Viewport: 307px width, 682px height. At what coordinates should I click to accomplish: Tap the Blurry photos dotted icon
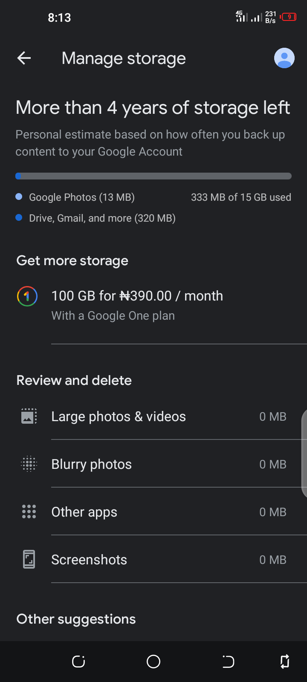coord(29,464)
